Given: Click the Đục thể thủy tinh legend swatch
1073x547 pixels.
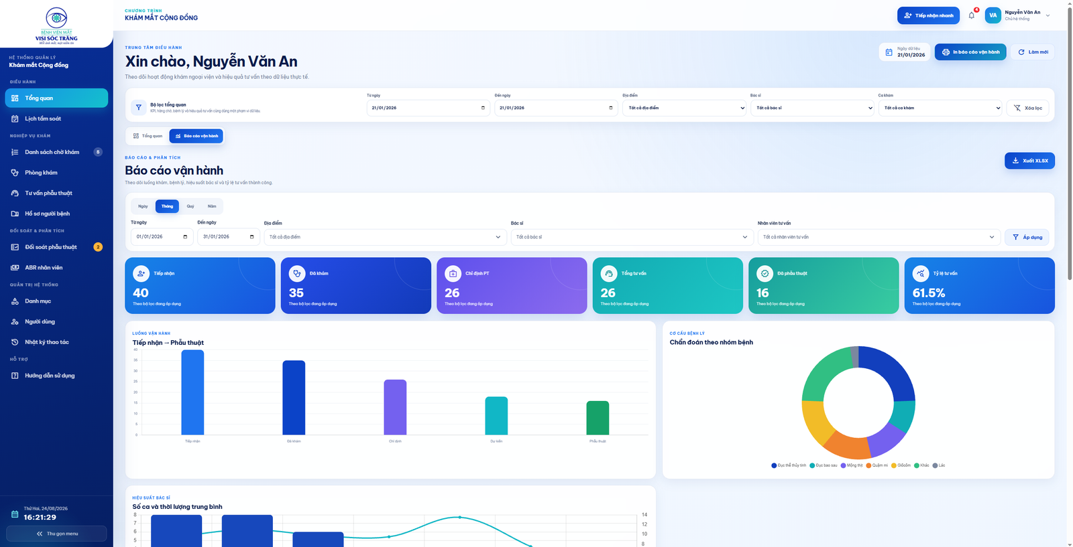Looking at the screenshot, I should click(x=774, y=465).
